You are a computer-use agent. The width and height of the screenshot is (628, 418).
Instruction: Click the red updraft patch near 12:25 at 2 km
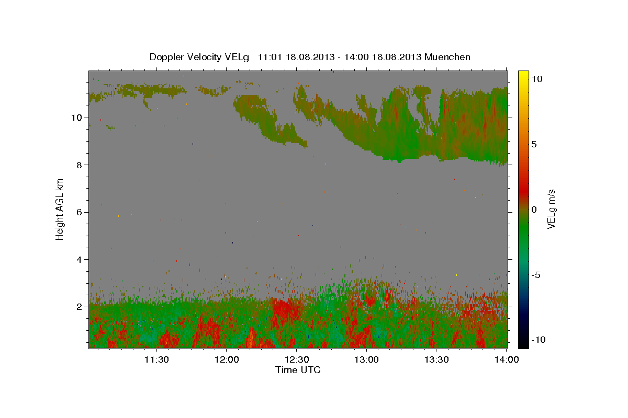coord(285,309)
